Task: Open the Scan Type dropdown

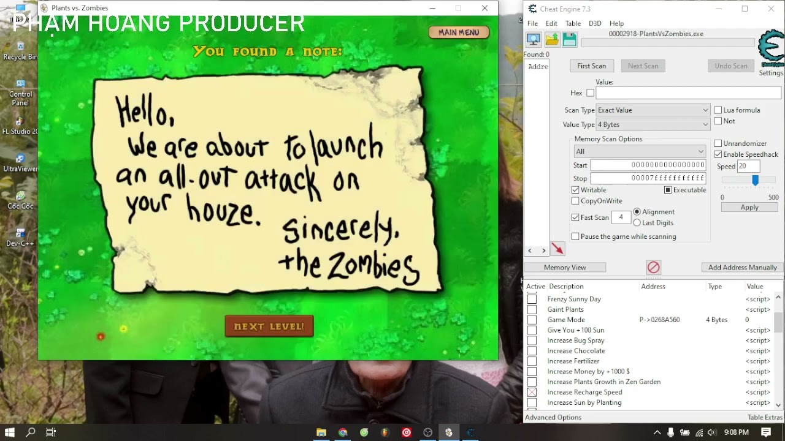Action: [653, 110]
